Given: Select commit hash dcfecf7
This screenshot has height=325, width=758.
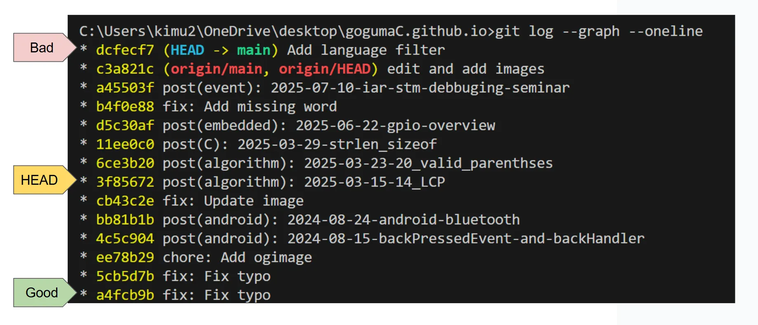Looking at the screenshot, I should (125, 50).
